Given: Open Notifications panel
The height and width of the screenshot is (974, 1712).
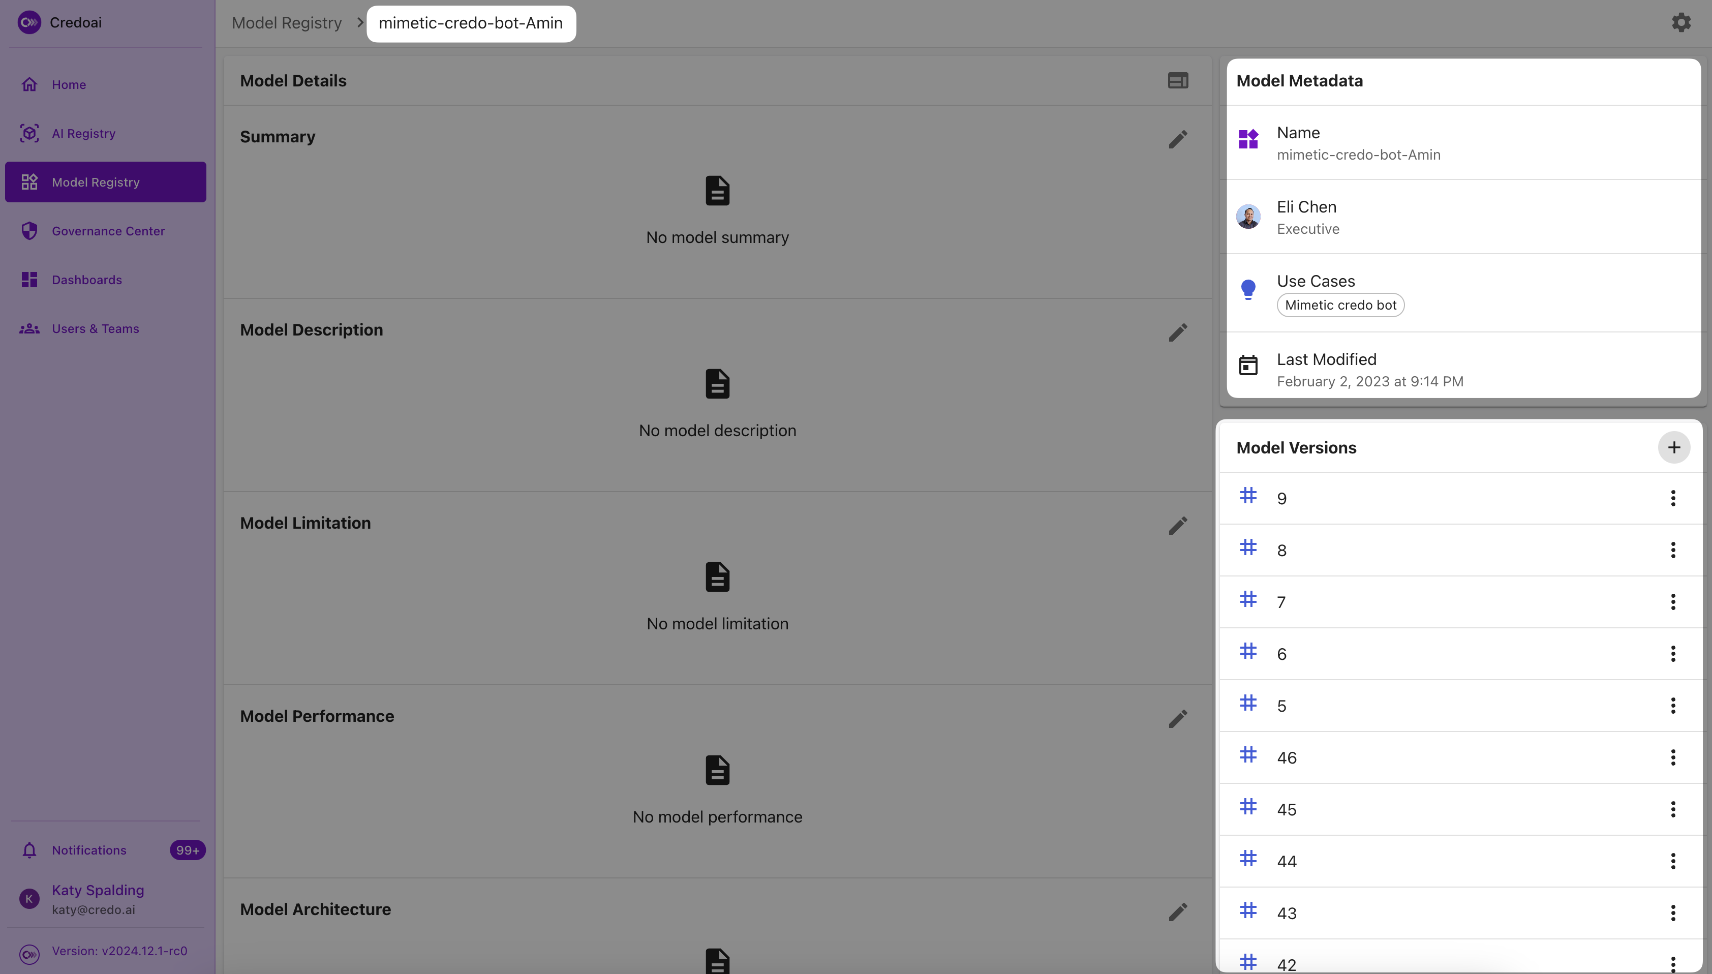Looking at the screenshot, I should pyautogui.click(x=106, y=849).
